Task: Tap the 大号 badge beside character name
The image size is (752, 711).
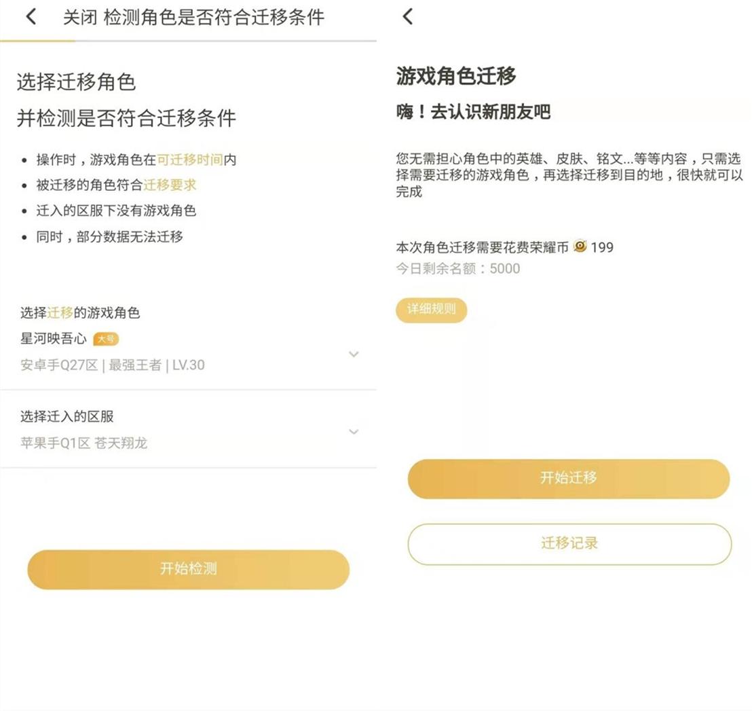Action: pyautogui.click(x=106, y=339)
